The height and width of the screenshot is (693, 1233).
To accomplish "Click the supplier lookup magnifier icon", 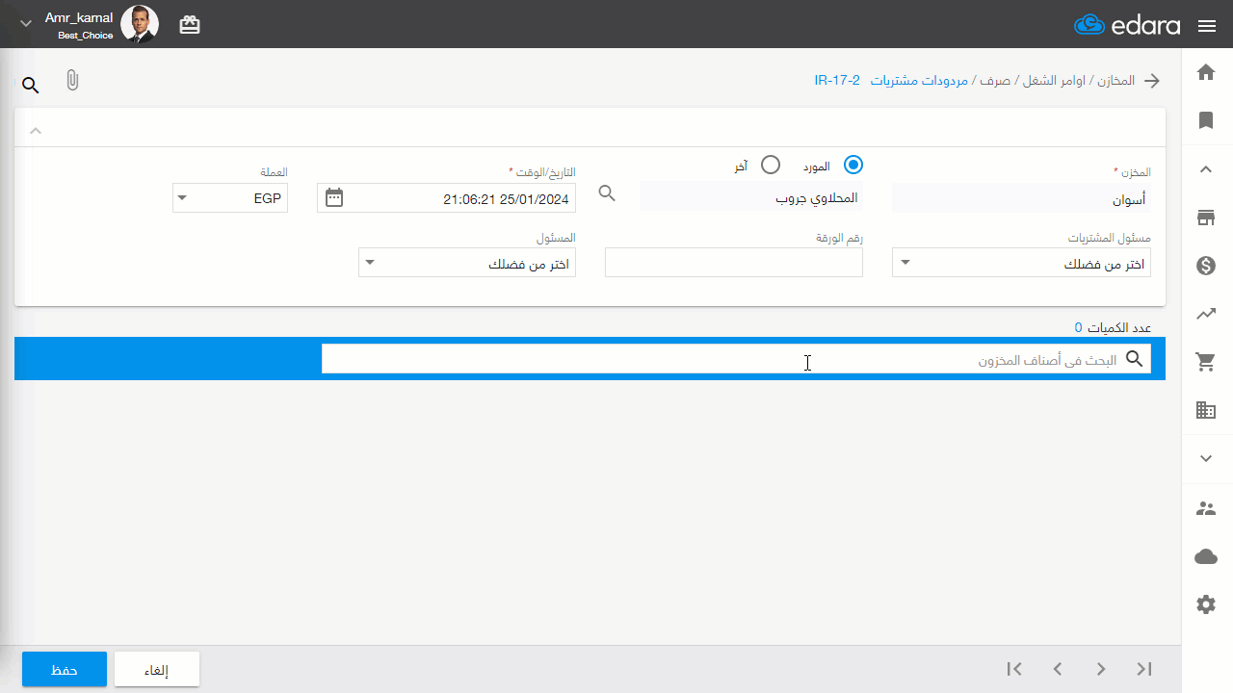I will pos(607,193).
